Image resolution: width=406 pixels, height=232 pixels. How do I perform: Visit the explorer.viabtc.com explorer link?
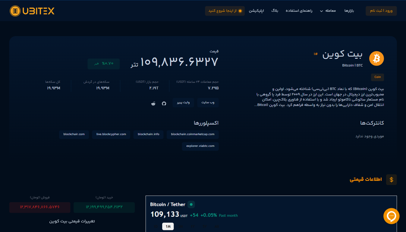pos(200,146)
